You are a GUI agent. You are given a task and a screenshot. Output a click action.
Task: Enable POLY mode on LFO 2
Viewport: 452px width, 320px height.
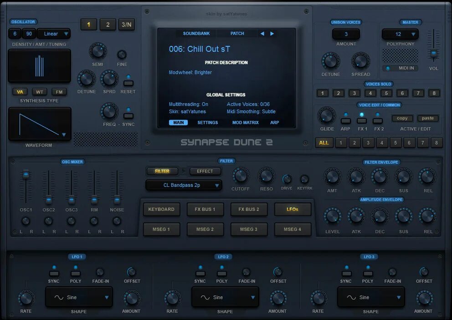point(221,273)
